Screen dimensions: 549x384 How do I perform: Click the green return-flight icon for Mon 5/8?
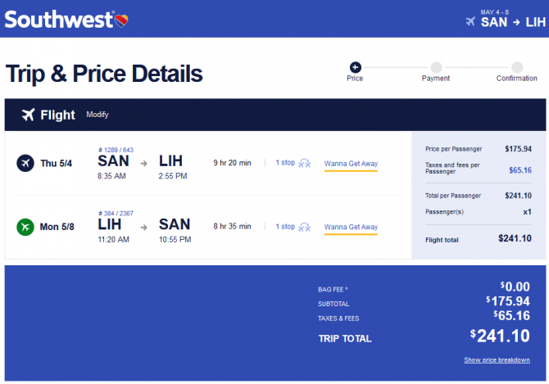pyautogui.click(x=25, y=227)
